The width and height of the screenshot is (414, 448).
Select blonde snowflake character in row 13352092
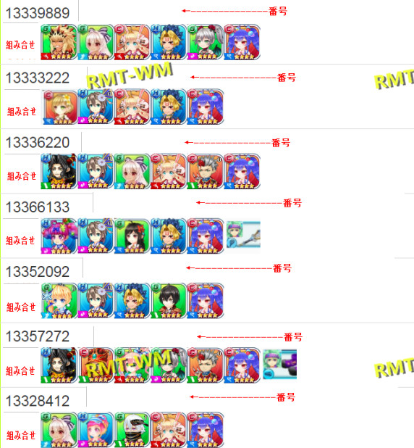coord(59,301)
